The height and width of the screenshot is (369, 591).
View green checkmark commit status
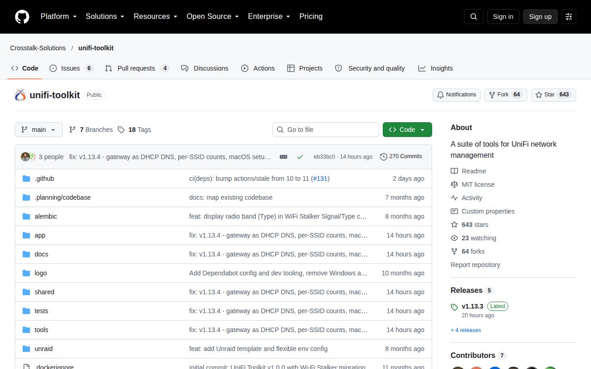coord(300,157)
